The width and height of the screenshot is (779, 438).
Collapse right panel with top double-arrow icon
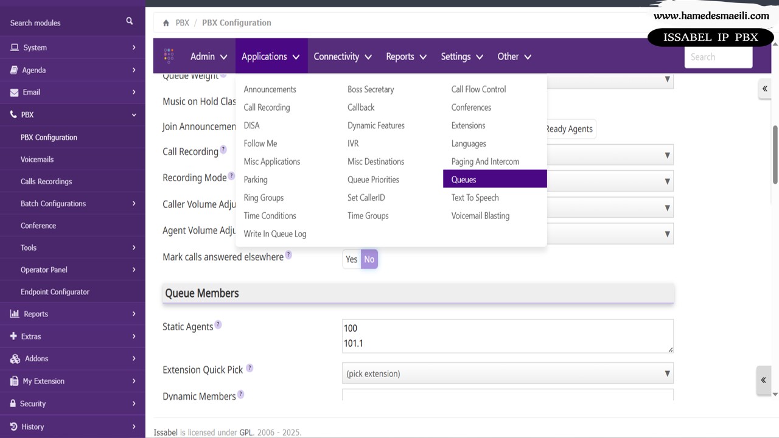tap(764, 89)
